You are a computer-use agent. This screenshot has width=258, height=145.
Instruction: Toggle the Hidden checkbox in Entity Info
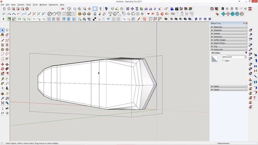click(x=223, y=61)
